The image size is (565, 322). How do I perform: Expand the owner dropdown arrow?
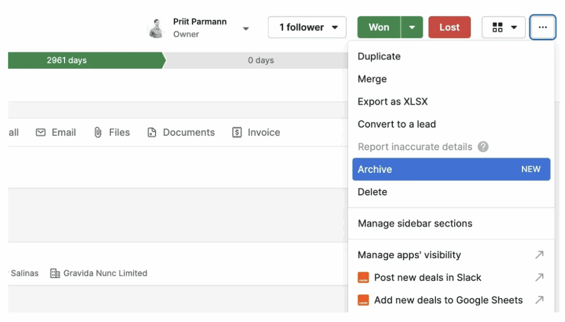pyautogui.click(x=246, y=29)
